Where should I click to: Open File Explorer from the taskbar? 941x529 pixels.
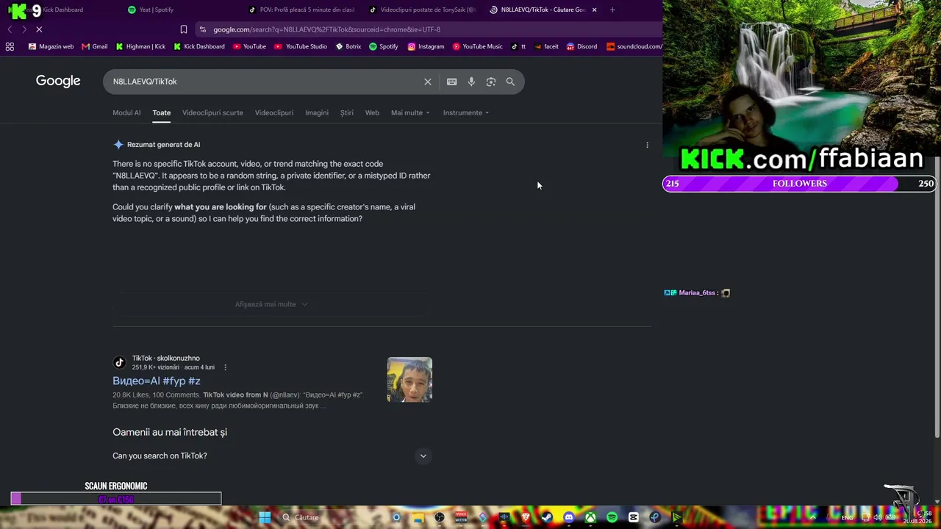click(418, 517)
